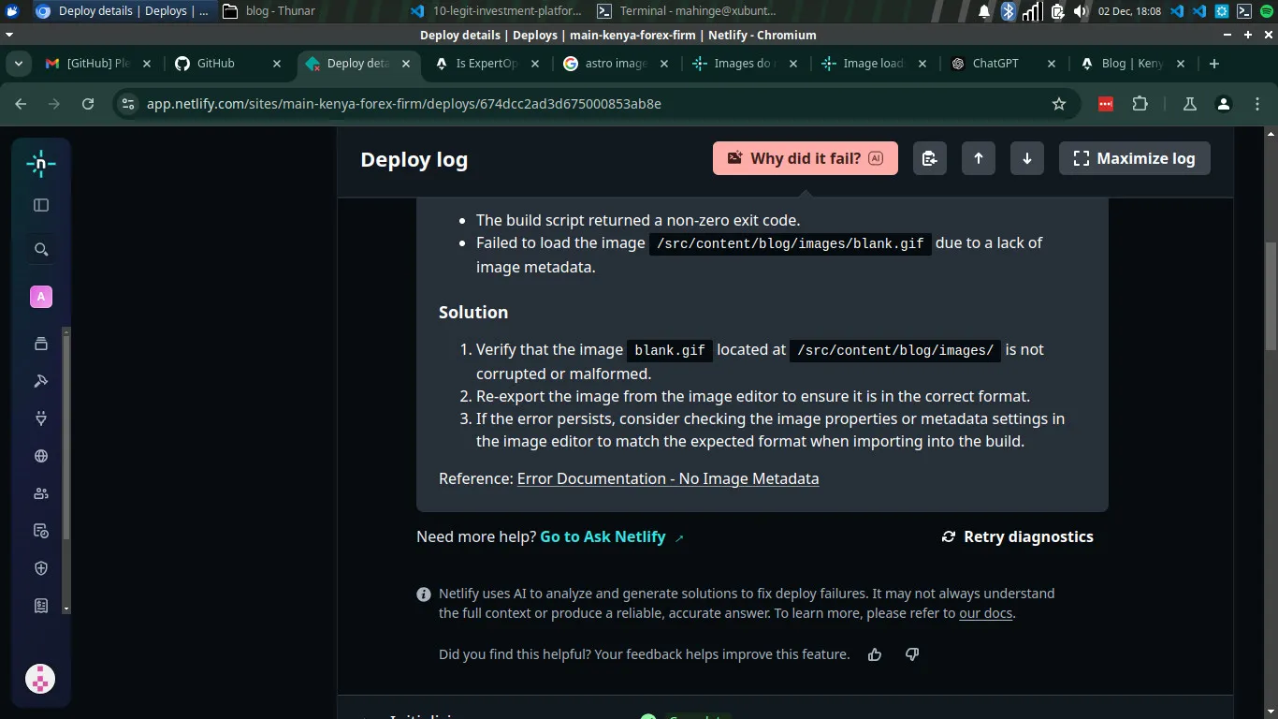Click the red extension icon in the toolbar

[1106, 104]
